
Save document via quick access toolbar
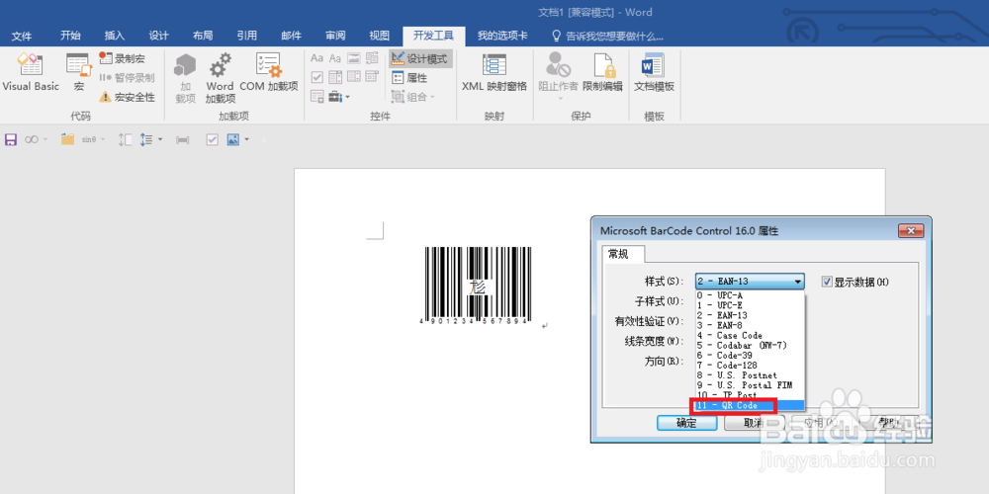[x=11, y=139]
